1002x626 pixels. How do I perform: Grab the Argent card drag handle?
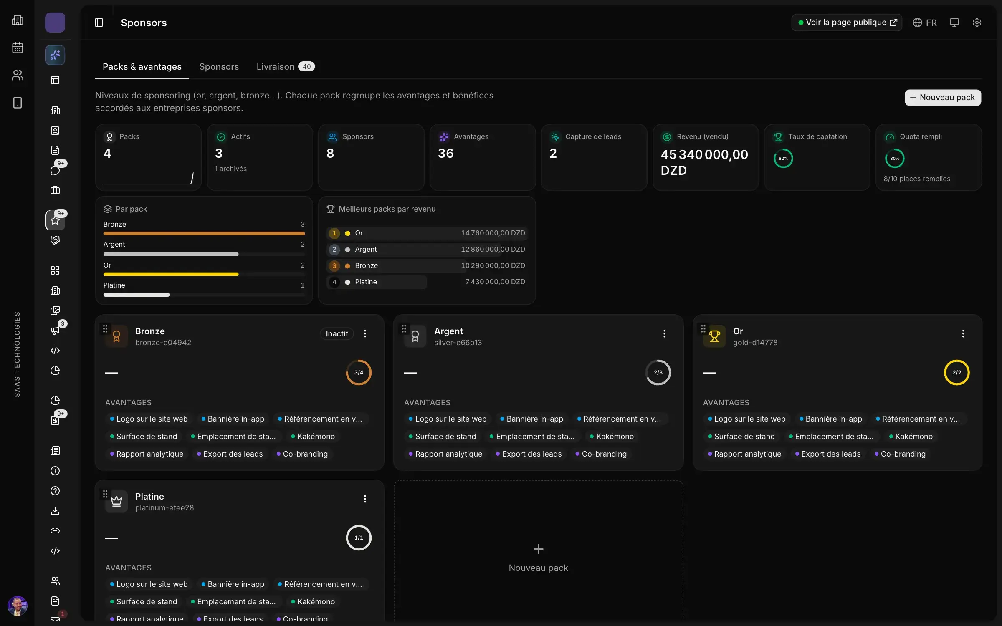click(x=404, y=329)
